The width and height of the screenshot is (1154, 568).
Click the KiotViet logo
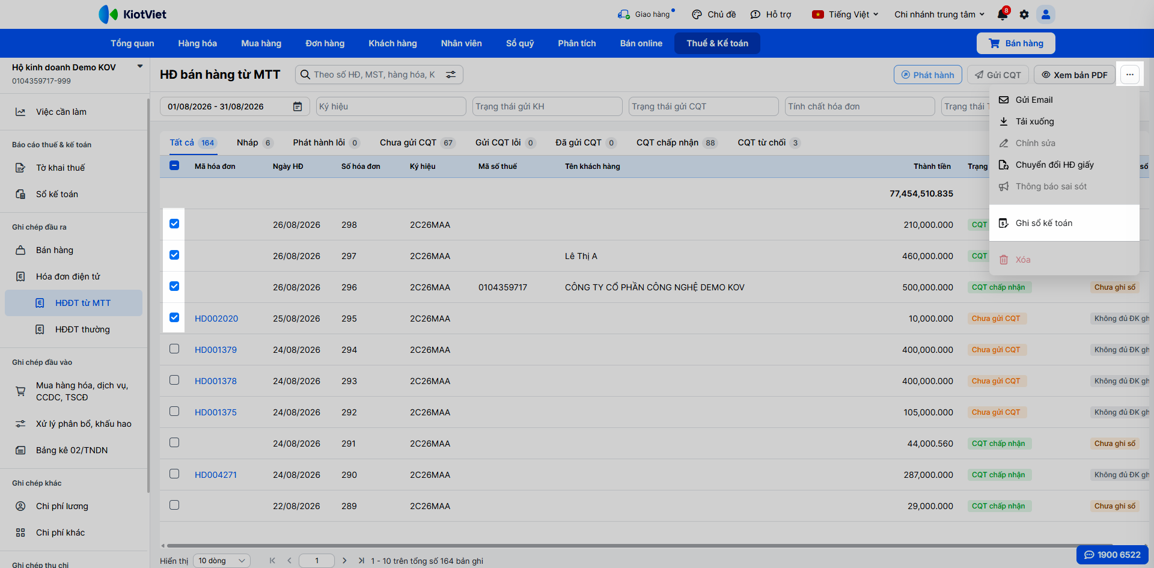pyautogui.click(x=132, y=14)
